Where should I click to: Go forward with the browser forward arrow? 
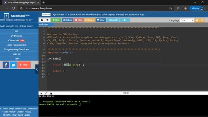pos(6,8)
